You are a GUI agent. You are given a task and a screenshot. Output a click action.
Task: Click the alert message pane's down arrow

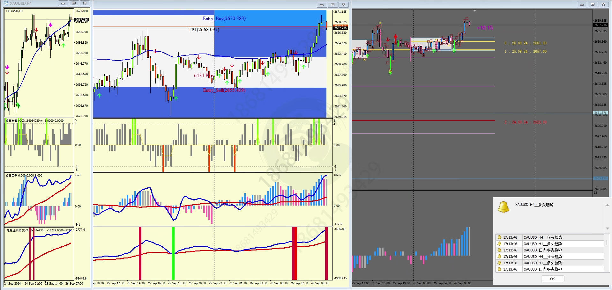[607, 228]
